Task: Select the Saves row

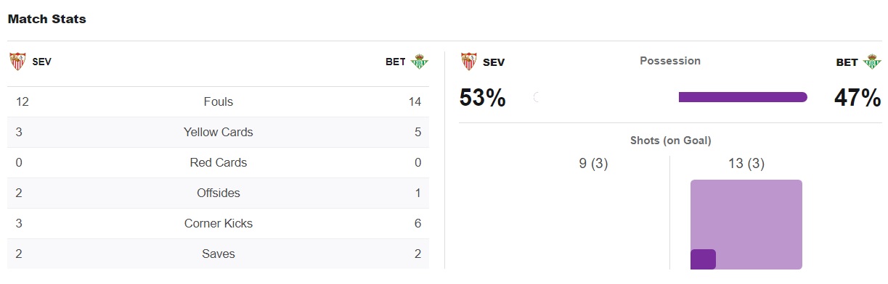Action: tap(219, 254)
